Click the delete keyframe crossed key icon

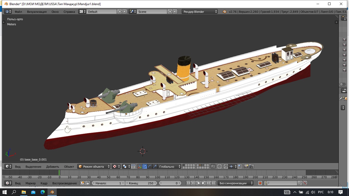coord(305,183)
